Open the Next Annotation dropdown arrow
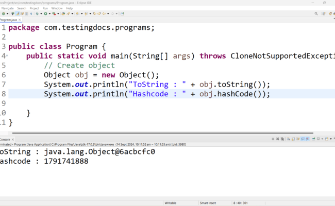 [x=81, y=14]
